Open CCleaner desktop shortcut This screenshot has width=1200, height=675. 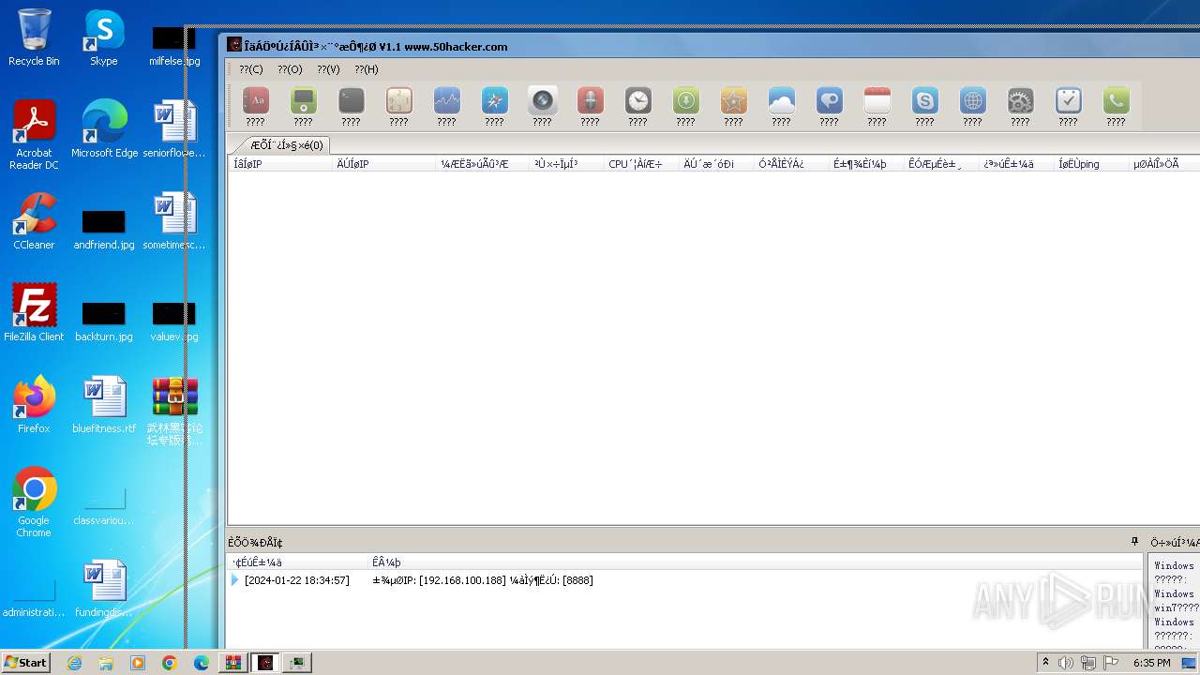click(x=34, y=221)
